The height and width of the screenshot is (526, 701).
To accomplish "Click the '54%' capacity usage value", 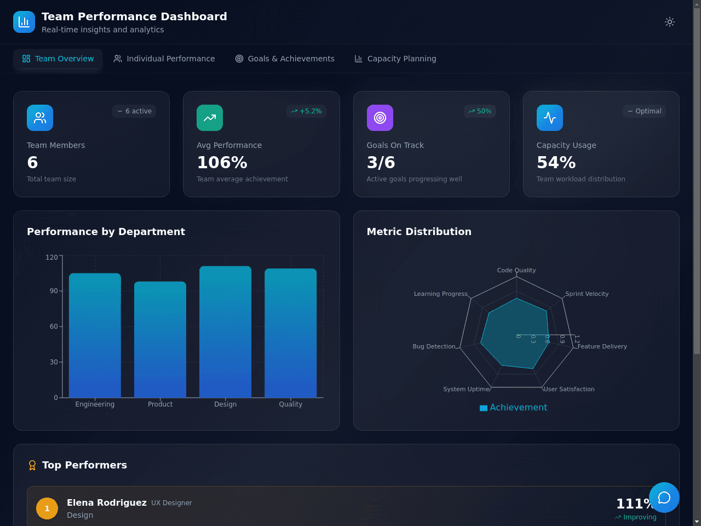I will (x=556, y=163).
